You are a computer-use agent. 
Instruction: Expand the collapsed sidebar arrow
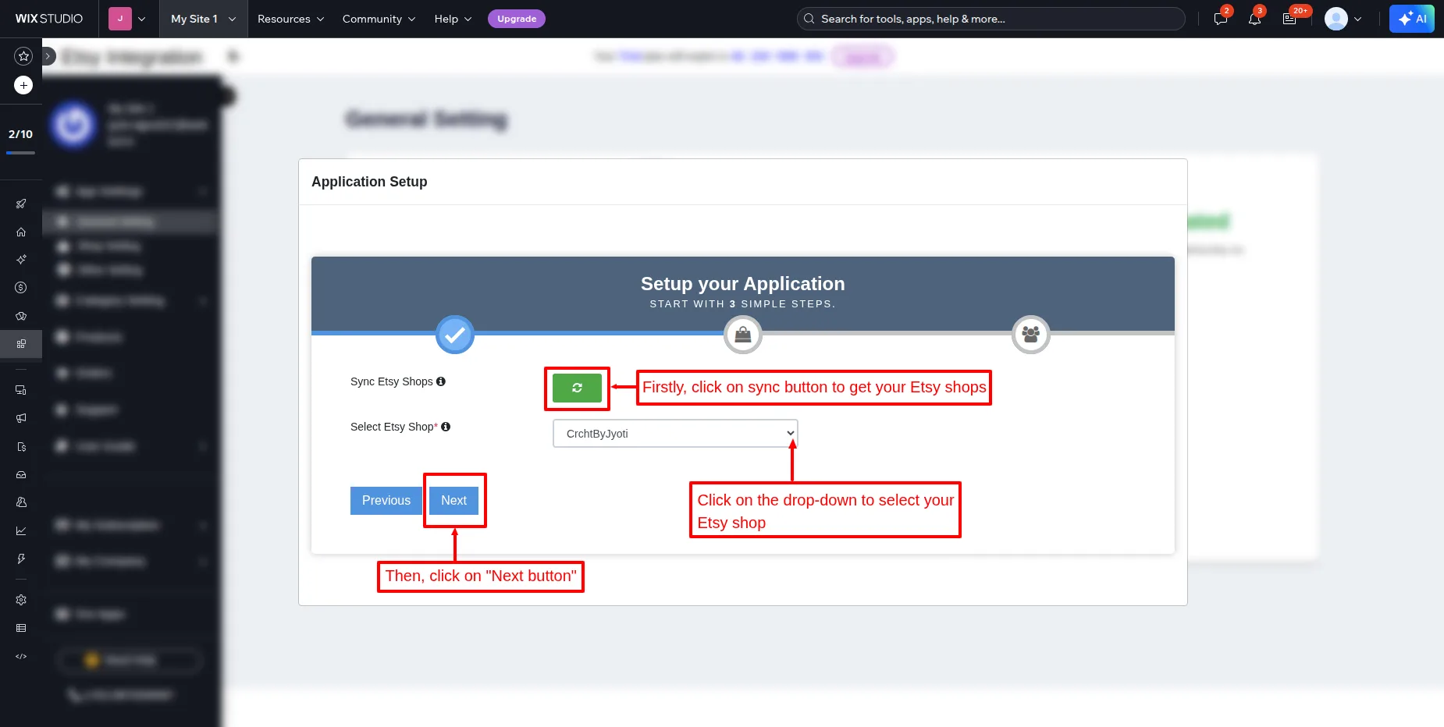coord(48,56)
